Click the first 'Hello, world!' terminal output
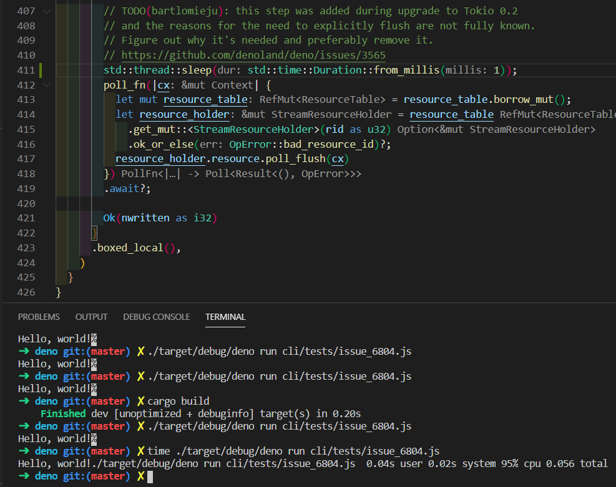 click(x=54, y=339)
